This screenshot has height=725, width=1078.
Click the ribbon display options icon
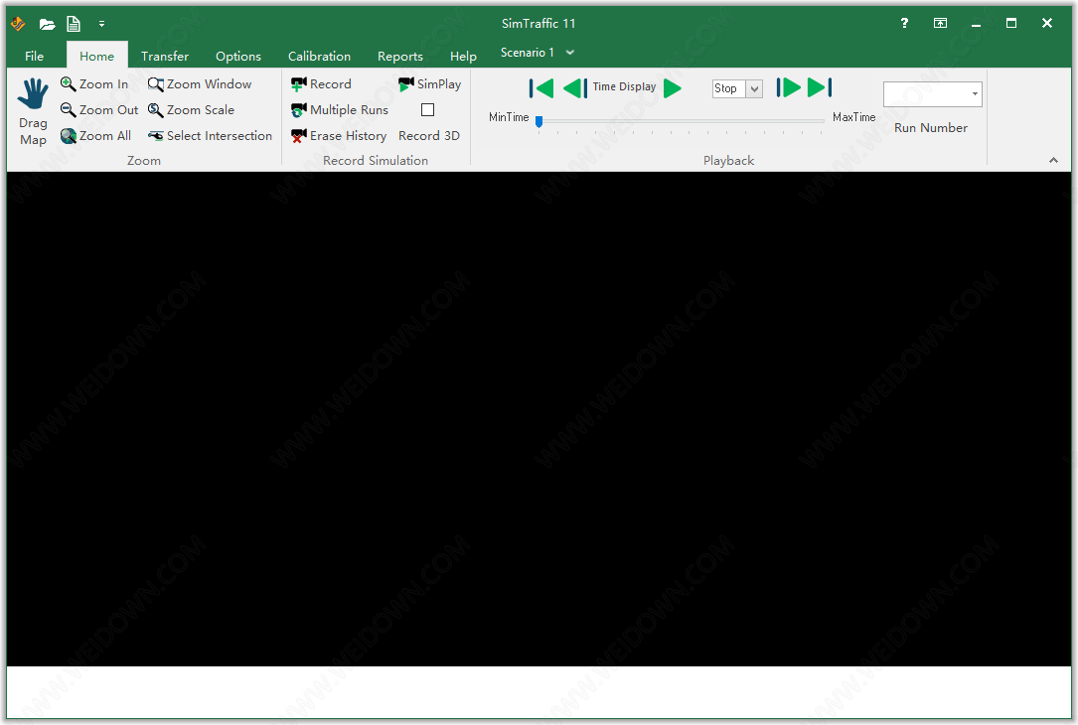[940, 24]
